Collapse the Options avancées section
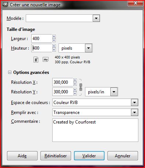This screenshot has height=168, width=145. [10, 72]
